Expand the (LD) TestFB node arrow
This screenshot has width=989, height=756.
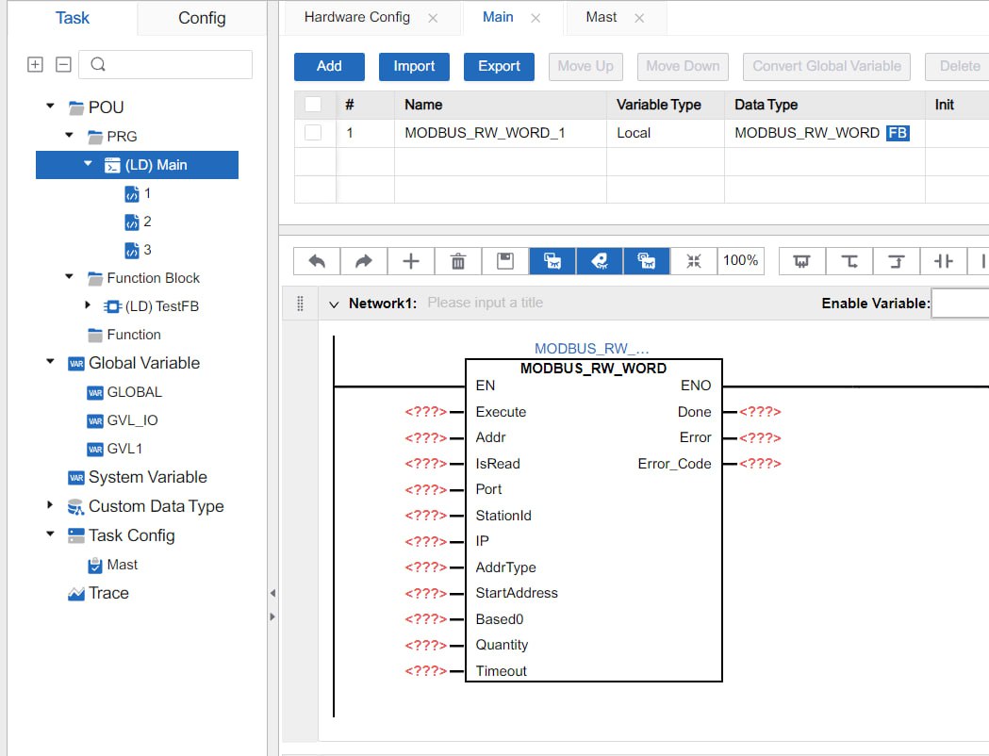88,305
